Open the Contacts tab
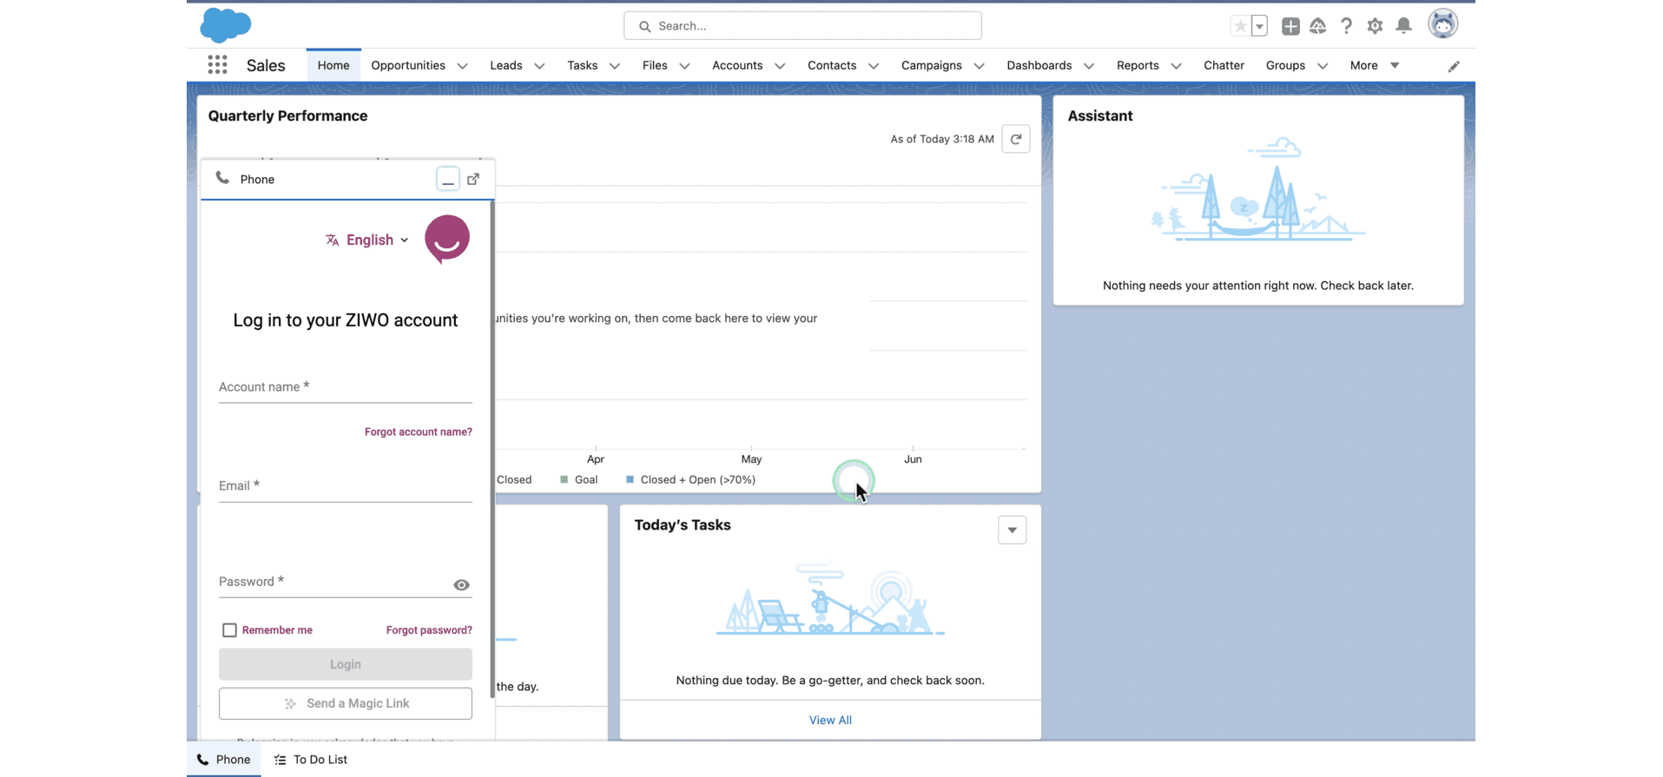This screenshot has width=1663, height=777. point(832,65)
